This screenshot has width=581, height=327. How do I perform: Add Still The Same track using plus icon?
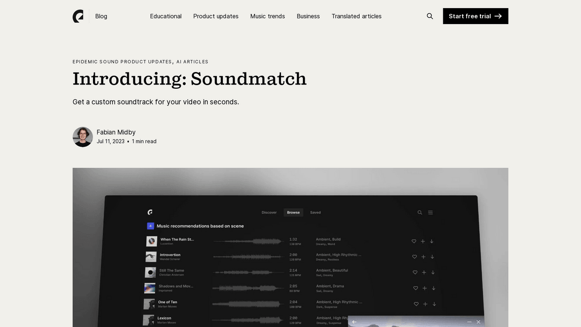[x=423, y=273]
